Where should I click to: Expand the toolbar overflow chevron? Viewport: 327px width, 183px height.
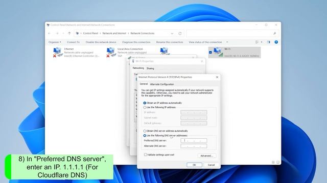227,42
